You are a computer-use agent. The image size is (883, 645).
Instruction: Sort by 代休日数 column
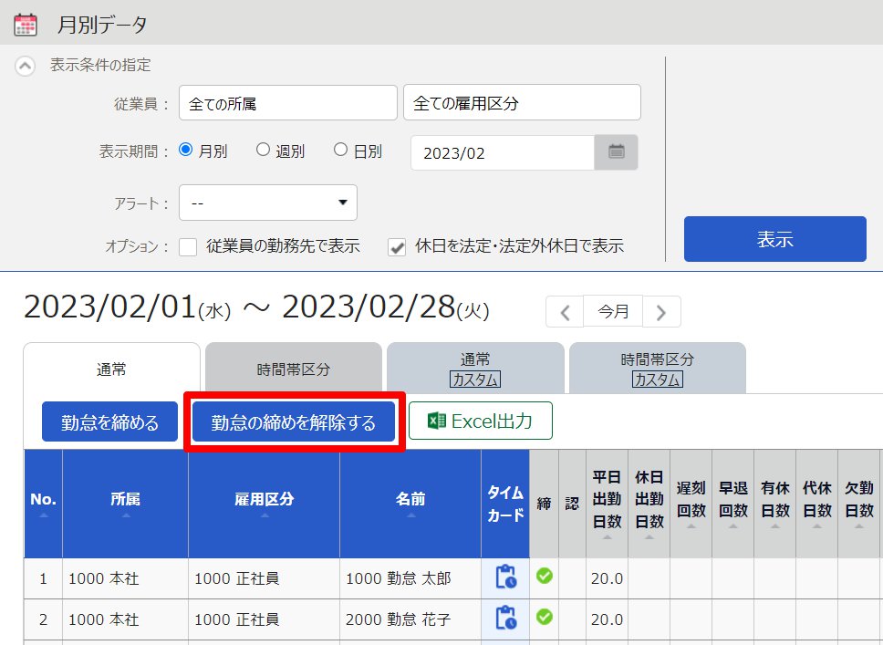click(816, 503)
